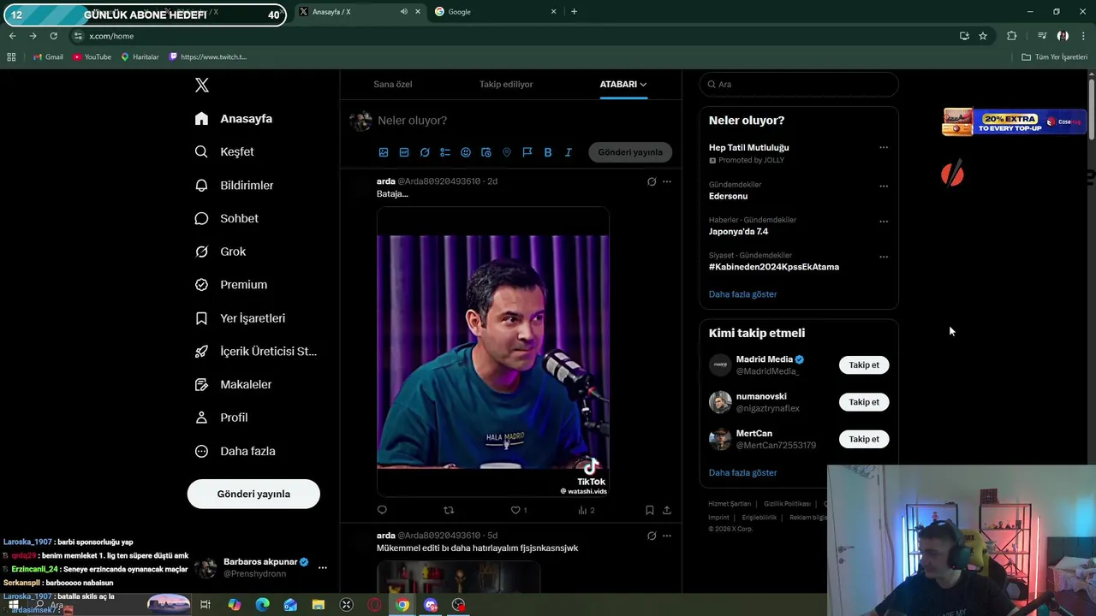The image size is (1096, 616).
Task: Click the Grok icon in the compose toolbar
Action: [425, 152]
